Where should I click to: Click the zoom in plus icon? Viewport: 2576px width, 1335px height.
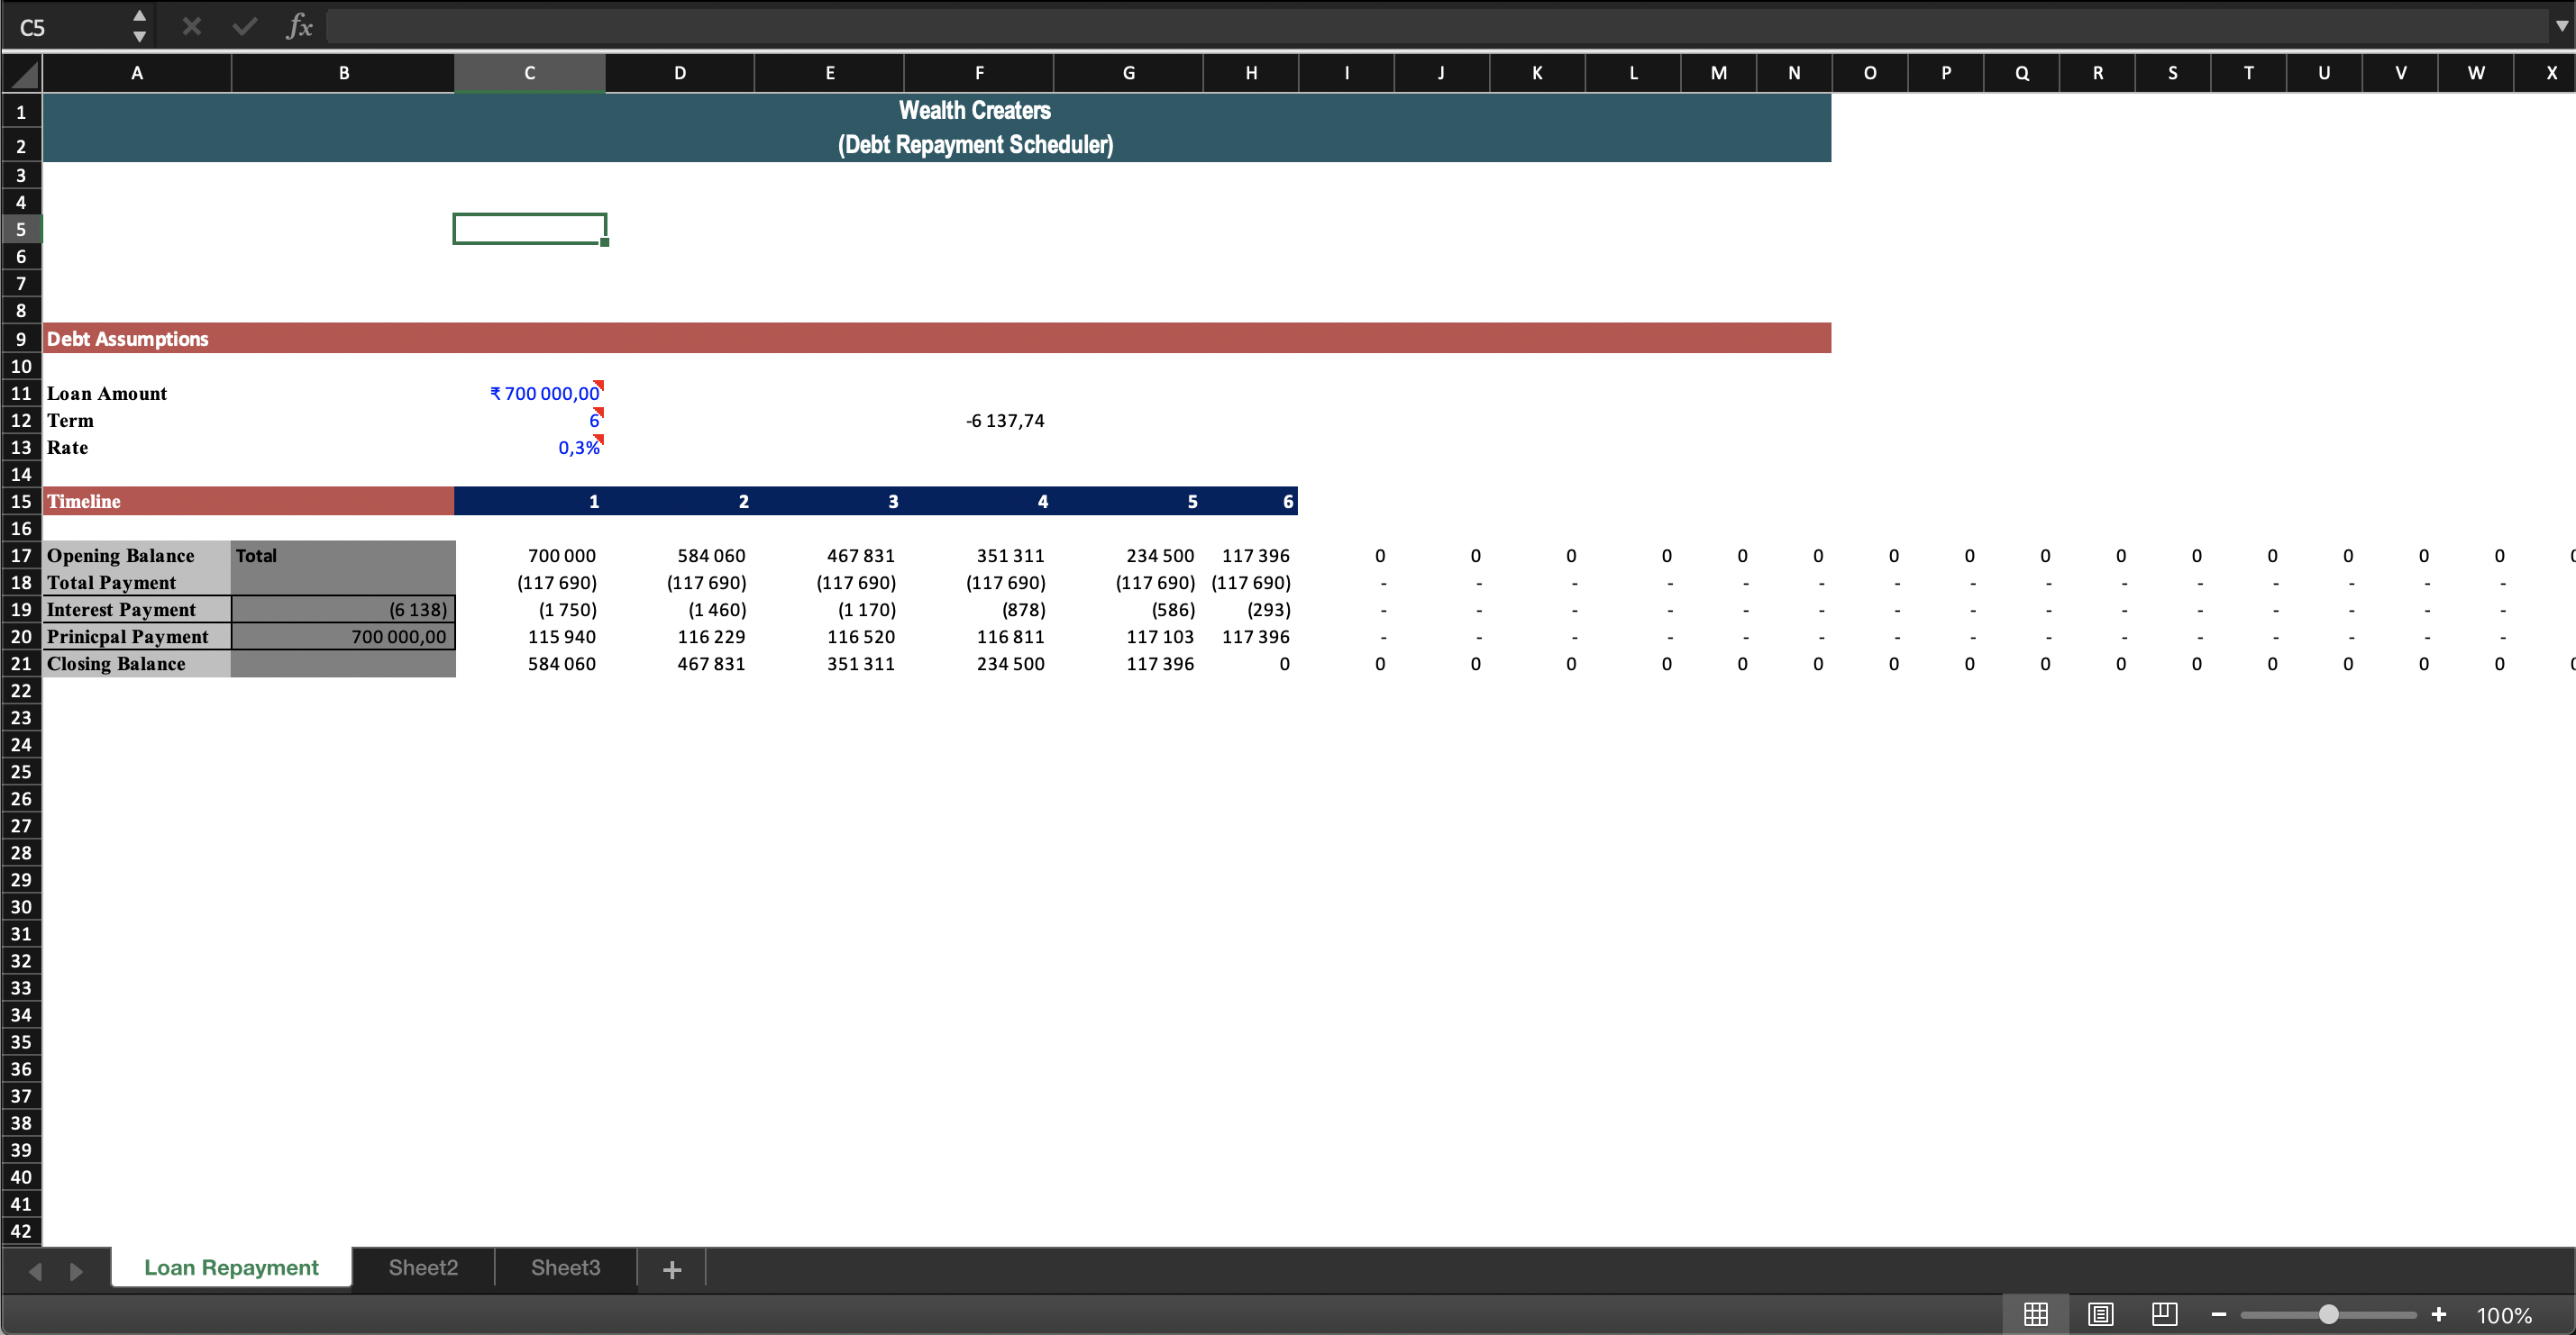[2438, 1315]
